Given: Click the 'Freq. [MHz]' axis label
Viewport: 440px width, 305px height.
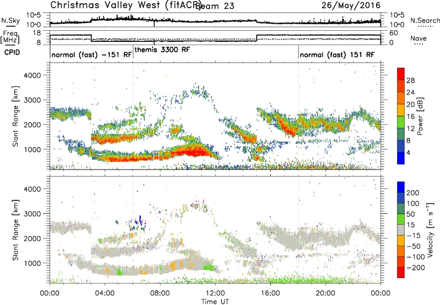Looking at the screenshot, I should coord(10,37).
